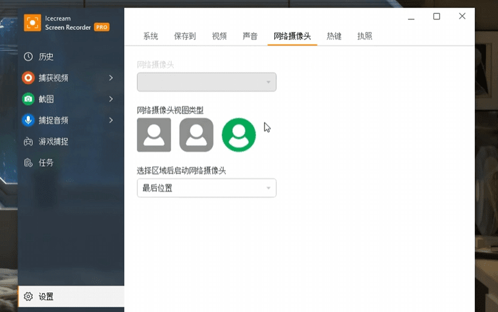Select the green circular webcam view type

coord(239,135)
